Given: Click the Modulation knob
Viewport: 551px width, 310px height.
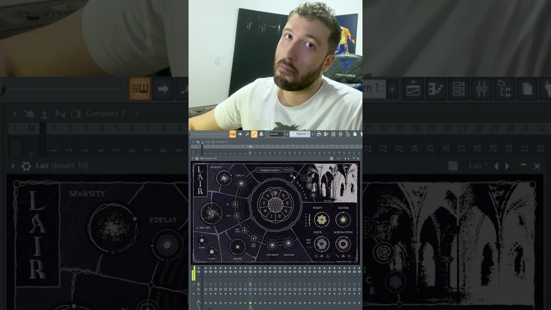Looking at the screenshot, I should (343, 245).
